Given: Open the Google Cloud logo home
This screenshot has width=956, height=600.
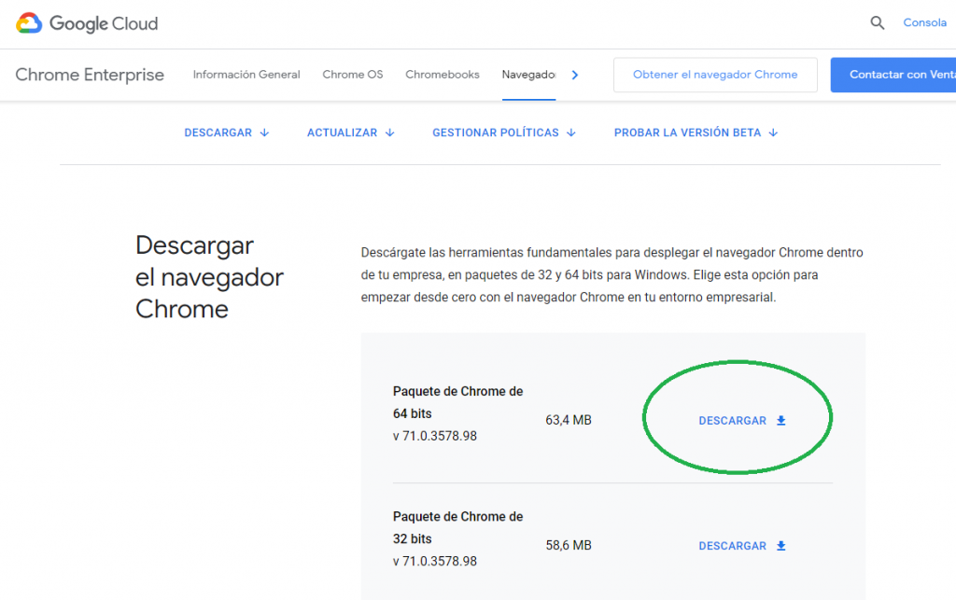Looking at the screenshot, I should tap(87, 23).
